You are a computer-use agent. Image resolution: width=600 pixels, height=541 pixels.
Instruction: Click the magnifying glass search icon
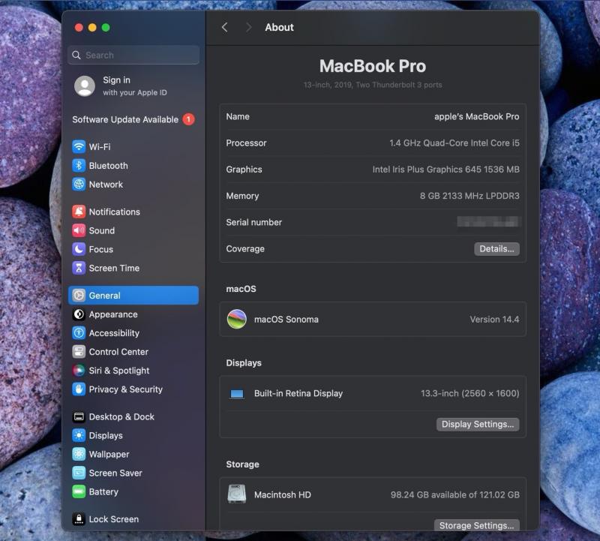coord(76,55)
